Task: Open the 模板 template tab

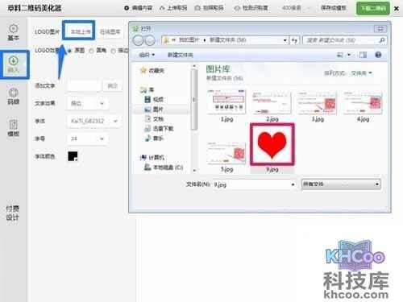Action: pos(14,128)
